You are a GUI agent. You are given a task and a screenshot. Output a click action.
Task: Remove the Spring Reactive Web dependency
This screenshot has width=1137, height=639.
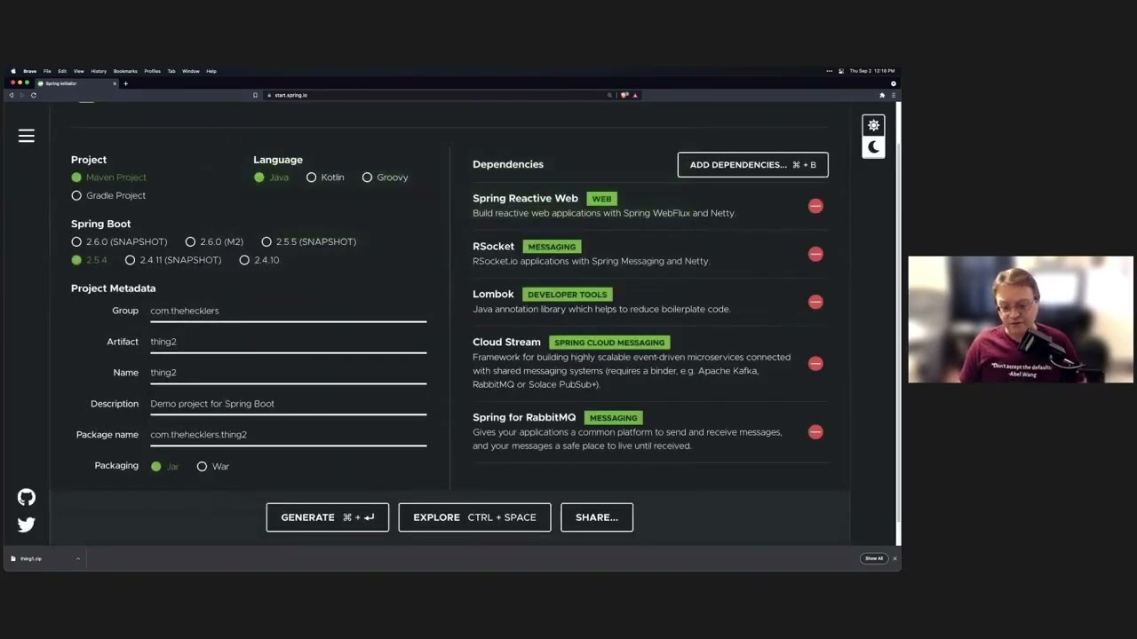[815, 206]
